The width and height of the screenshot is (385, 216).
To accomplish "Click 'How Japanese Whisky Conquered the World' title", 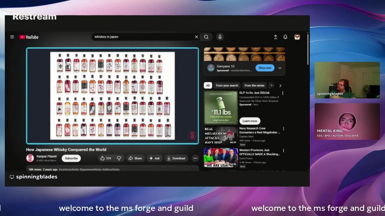I will click(x=66, y=150).
